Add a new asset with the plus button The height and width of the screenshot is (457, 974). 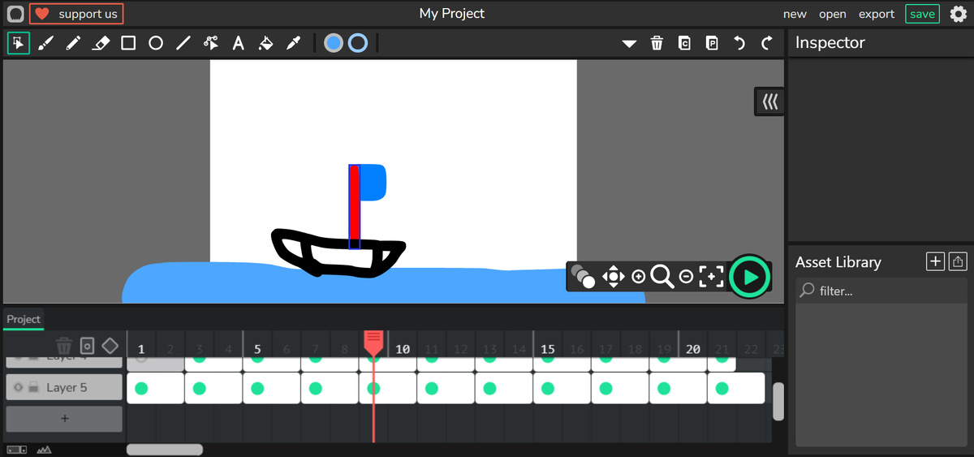pyautogui.click(x=936, y=261)
